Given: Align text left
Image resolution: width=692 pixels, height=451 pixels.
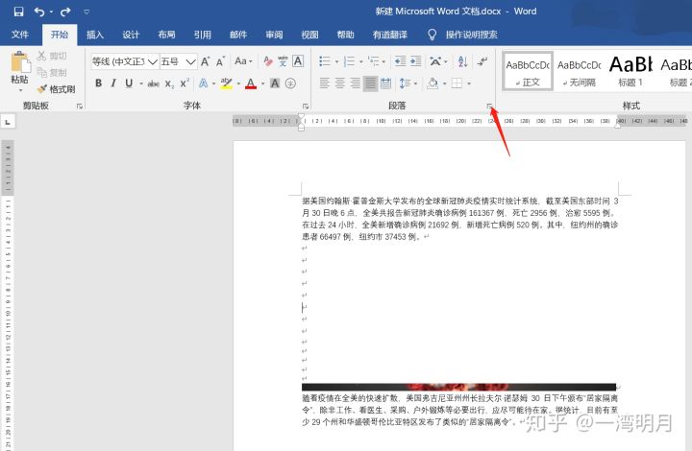Looking at the screenshot, I should [325, 83].
